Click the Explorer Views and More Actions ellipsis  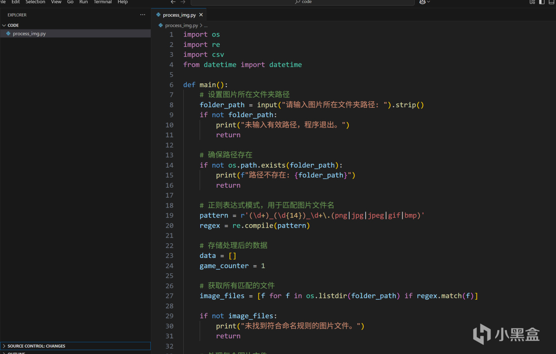point(142,15)
